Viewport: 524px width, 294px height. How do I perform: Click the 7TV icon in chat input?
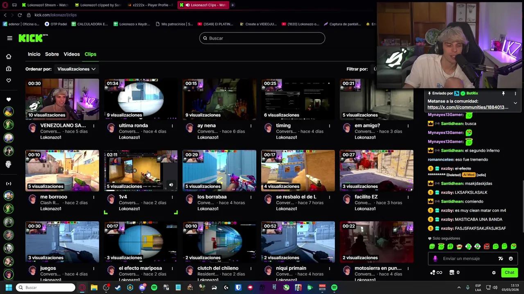pos(500,258)
